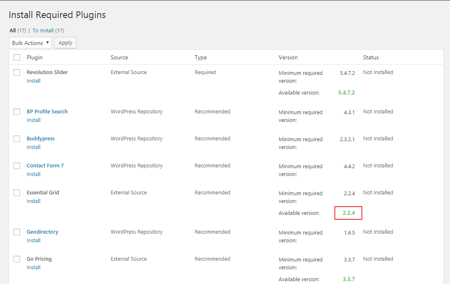Click the Status column header
This screenshot has height=284, width=450.
(x=371, y=57)
